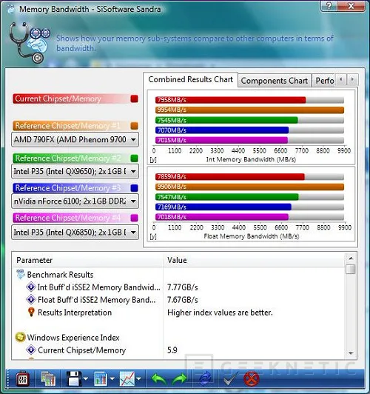Click the 7169MB/s blue Float bandwidth bar
The image size is (370, 394).
223,207
